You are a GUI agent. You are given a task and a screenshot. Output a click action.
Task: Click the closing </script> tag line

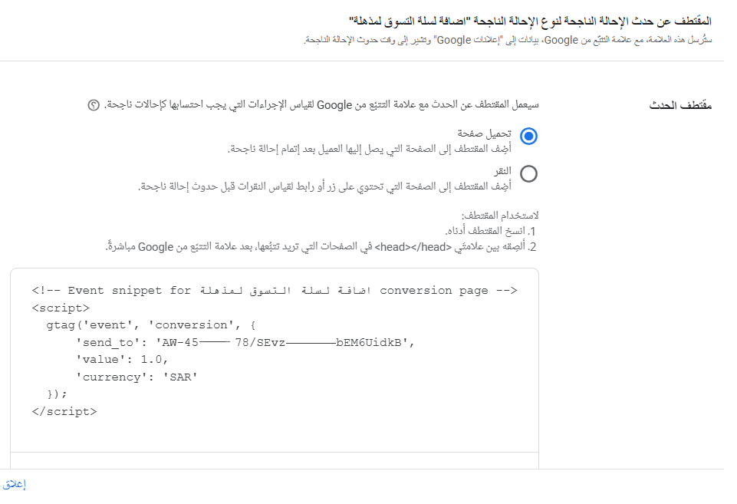point(64,410)
